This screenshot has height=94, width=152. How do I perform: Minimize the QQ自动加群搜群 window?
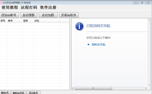click(x=136, y=3)
